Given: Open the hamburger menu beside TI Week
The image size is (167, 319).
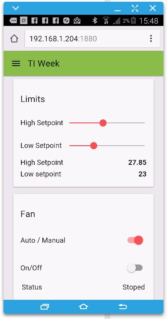Looking at the screenshot, I should click(16, 64).
